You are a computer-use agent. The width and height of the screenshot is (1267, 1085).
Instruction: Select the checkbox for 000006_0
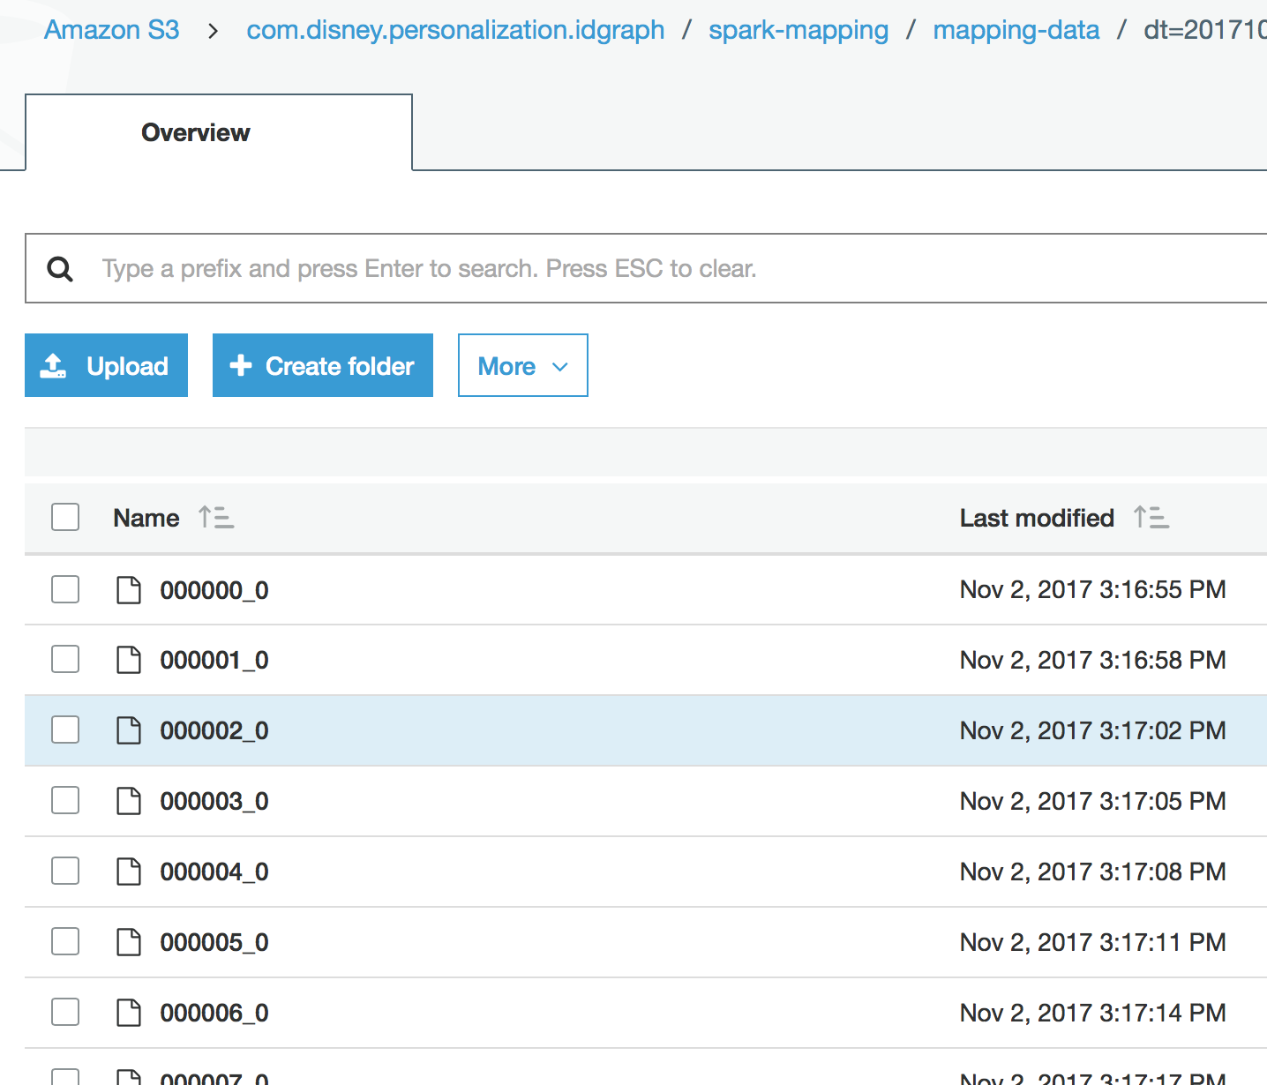(65, 1013)
